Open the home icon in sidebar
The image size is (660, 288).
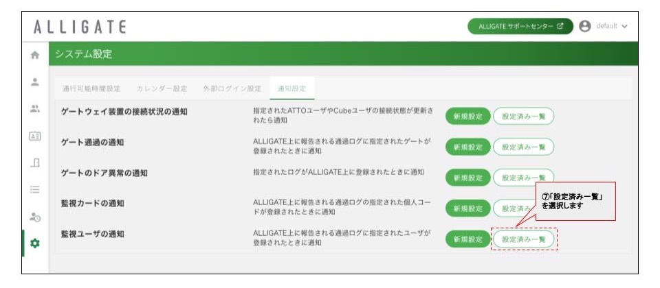tap(35, 55)
